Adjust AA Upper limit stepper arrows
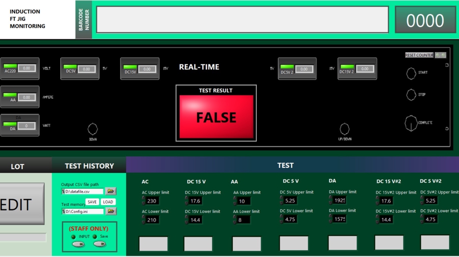 click(235, 201)
